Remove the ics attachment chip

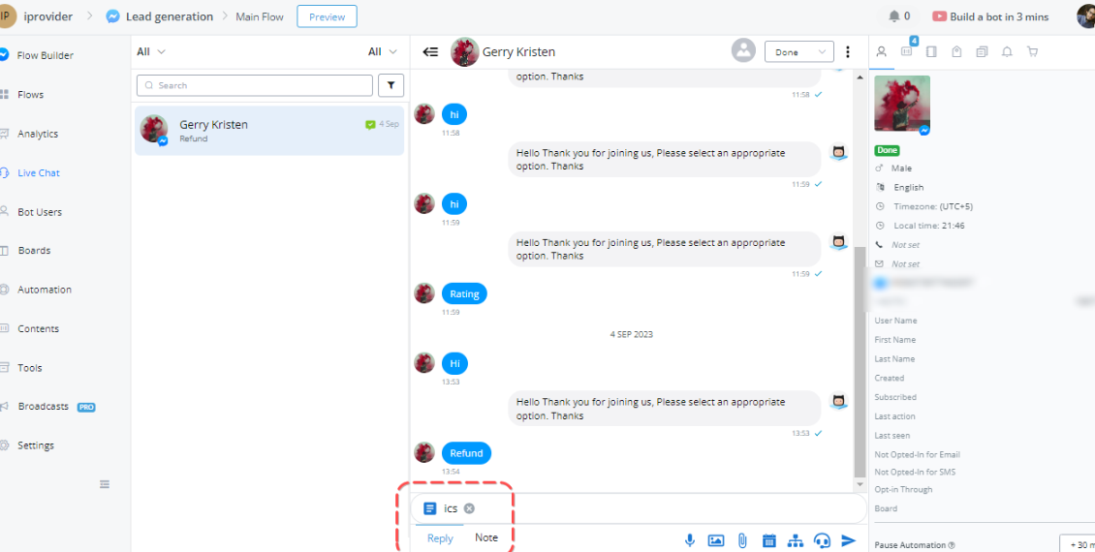(469, 508)
